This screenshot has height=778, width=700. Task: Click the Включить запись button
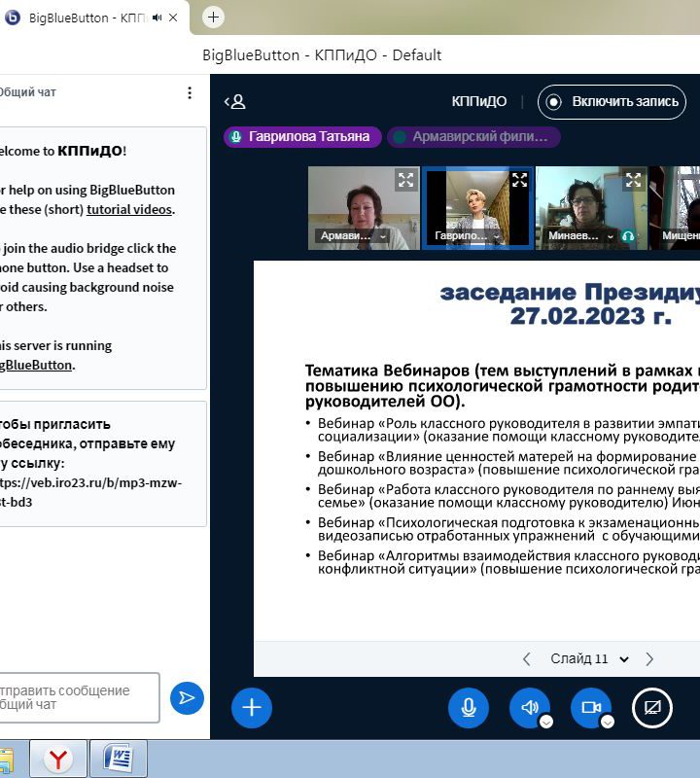[612, 101]
